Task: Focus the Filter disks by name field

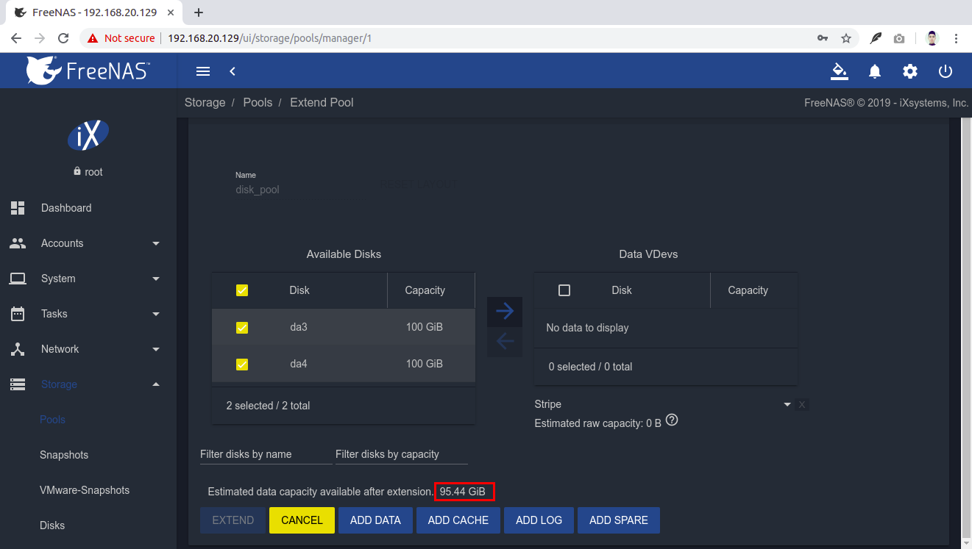Action: (x=266, y=454)
